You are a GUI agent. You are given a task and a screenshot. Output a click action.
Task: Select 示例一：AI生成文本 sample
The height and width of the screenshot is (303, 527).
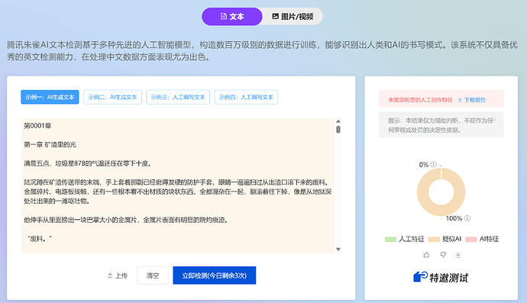pos(50,97)
